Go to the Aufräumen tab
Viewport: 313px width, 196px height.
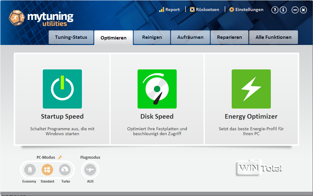tap(190, 37)
